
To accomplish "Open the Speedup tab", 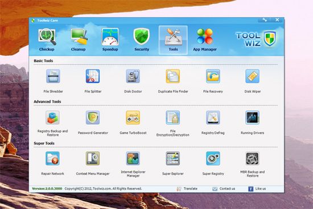I will 110,40.
